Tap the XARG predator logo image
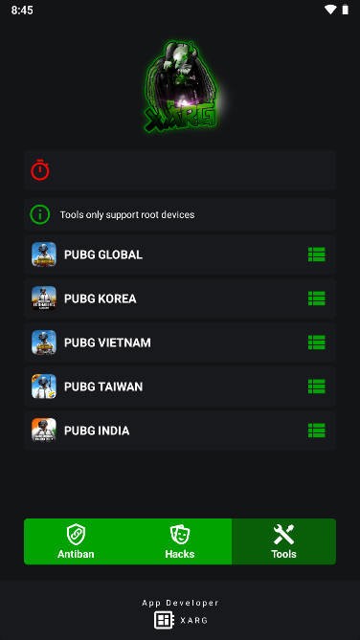Viewport: 360px width, 640px height. tap(181, 86)
